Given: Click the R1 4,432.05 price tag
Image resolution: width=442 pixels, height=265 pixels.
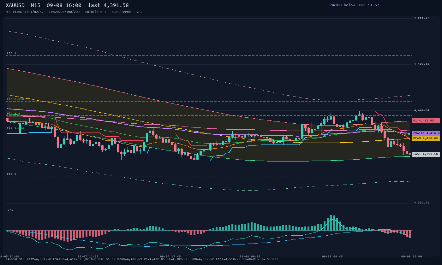Looking at the screenshot, I should pyautogui.click(x=426, y=121).
